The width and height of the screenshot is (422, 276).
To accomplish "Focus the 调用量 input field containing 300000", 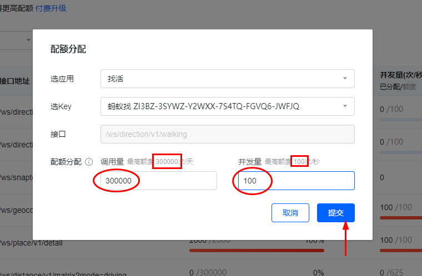I will (x=158, y=181).
